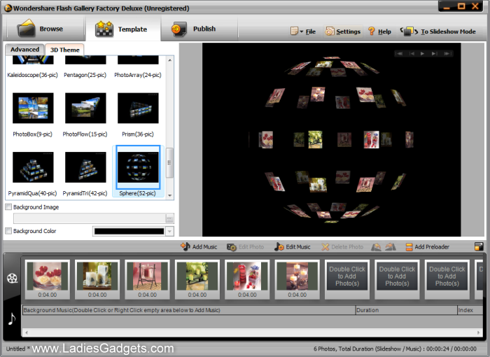
Task: Open the background color dropdown arrow
Action: 169,231
